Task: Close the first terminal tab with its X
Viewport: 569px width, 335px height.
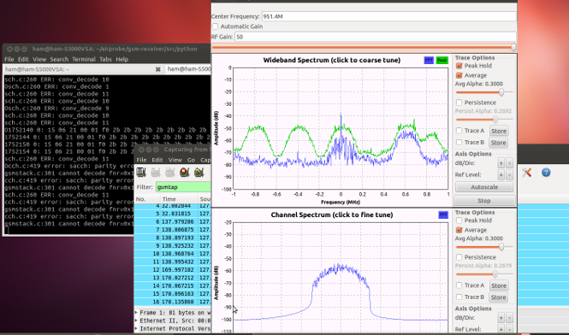Action: 157,69
